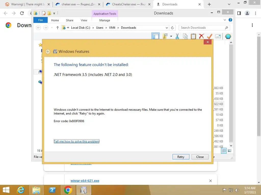The width and height of the screenshot is (261, 195).
Task: Click the Cut scissors icon in Explorer toolbar
Action: [177, 36]
